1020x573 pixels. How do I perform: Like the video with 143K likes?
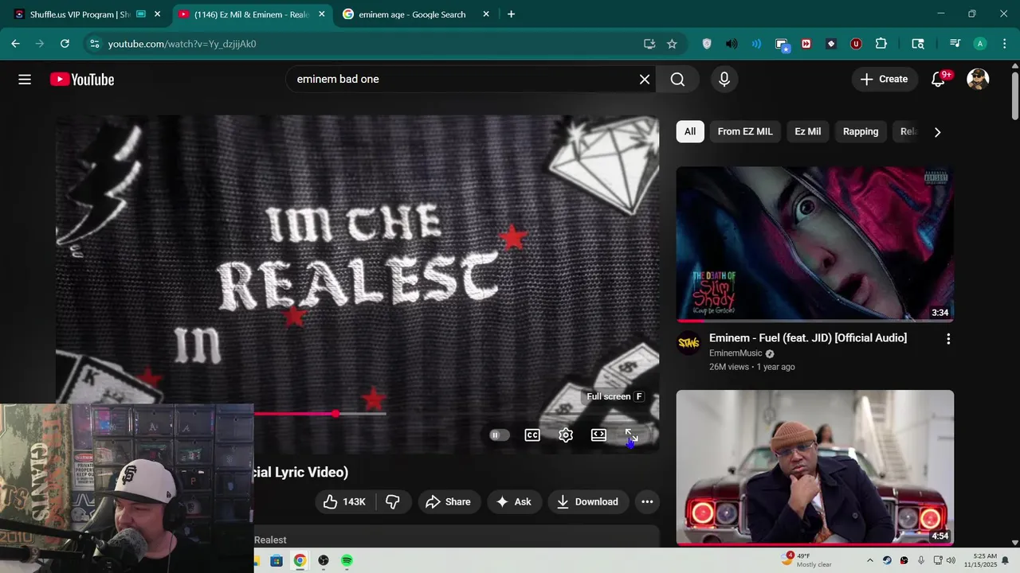pyautogui.click(x=344, y=502)
